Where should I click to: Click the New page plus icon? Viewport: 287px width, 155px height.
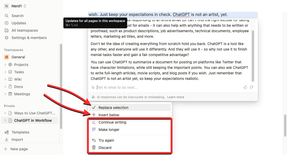6,149
